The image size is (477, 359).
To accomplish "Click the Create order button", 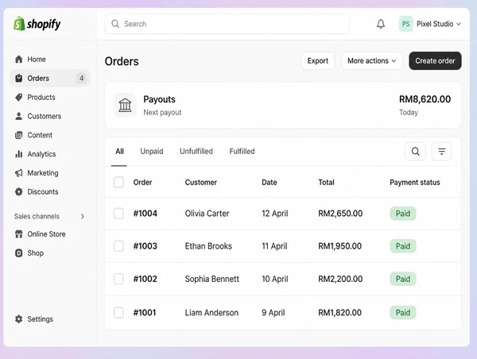I will pyautogui.click(x=435, y=61).
